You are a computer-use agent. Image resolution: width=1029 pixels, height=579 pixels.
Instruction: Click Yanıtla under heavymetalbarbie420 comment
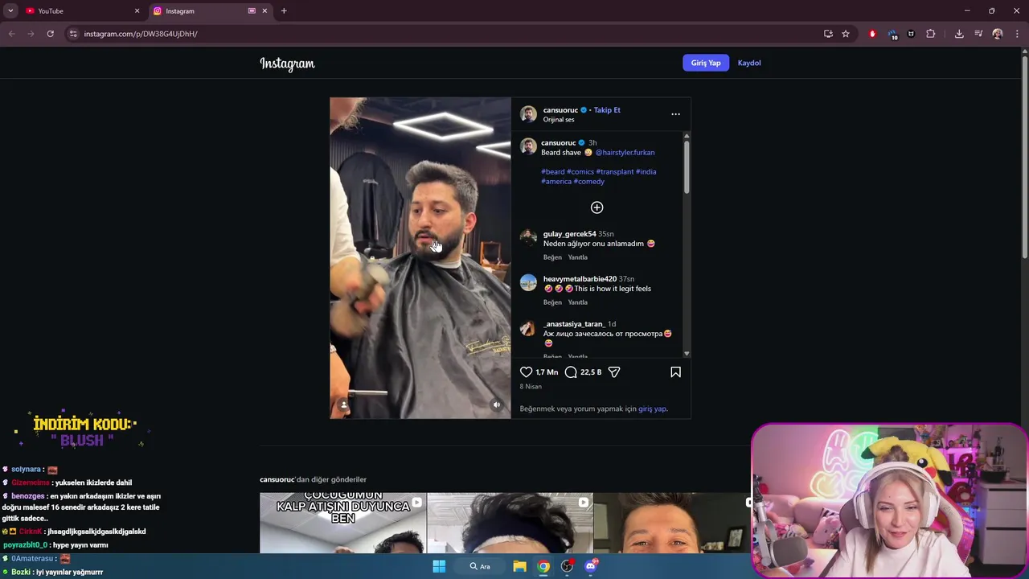coord(578,302)
